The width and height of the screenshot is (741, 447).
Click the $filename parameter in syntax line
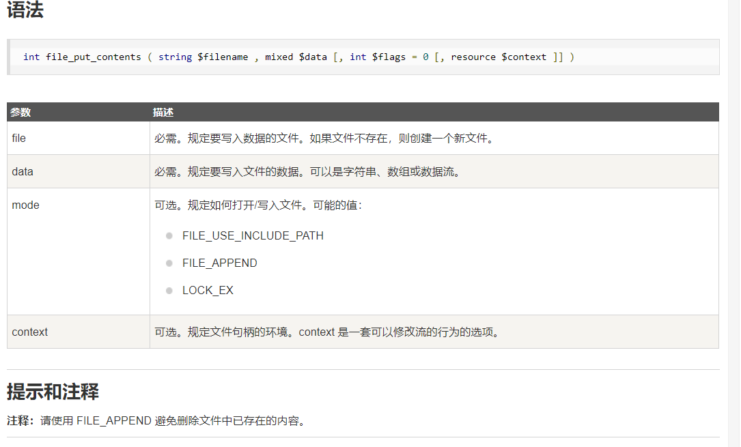pyautogui.click(x=223, y=57)
